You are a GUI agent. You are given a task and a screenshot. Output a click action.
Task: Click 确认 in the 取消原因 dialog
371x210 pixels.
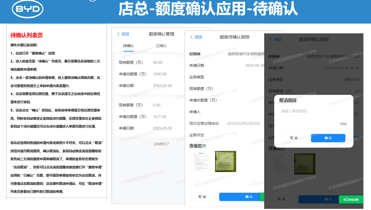pos(328,138)
